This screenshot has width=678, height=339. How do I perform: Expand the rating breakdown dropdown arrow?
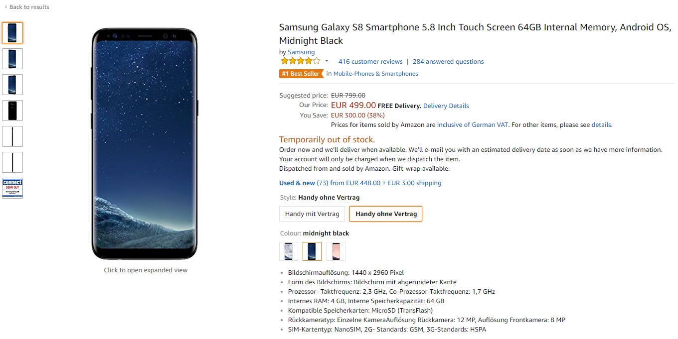point(327,61)
